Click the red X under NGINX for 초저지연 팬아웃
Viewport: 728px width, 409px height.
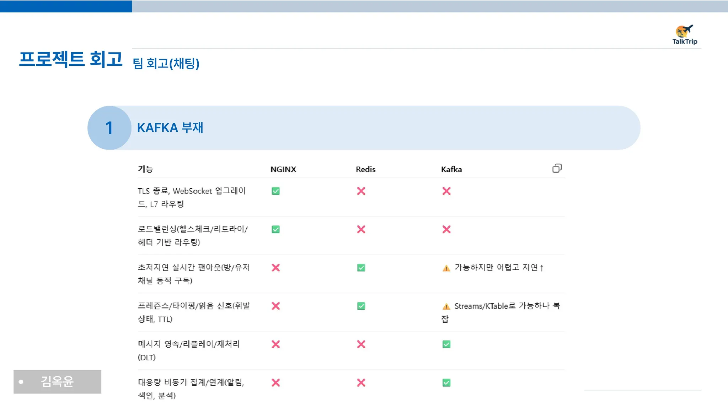pyautogui.click(x=275, y=268)
